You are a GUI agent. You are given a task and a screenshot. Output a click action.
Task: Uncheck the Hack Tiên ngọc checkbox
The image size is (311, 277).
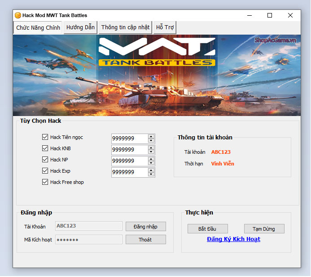pos(45,137)
